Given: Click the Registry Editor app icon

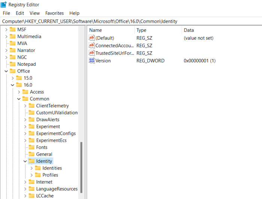Looking at the screenshot, I should [x=4, y=4].
